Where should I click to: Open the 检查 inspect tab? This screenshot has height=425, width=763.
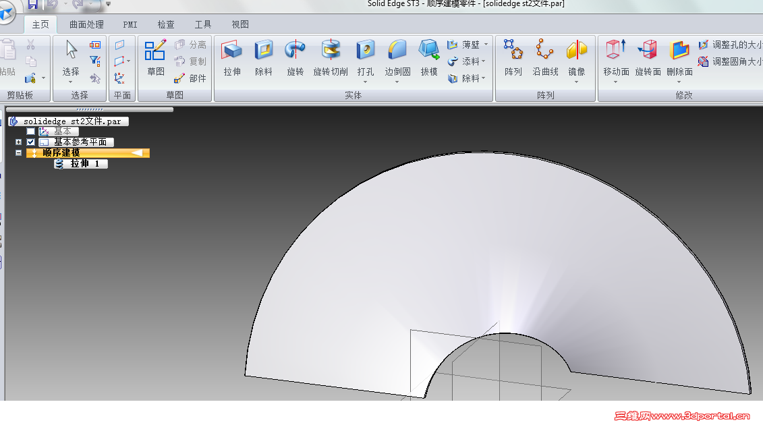click(x=166, y=24)
